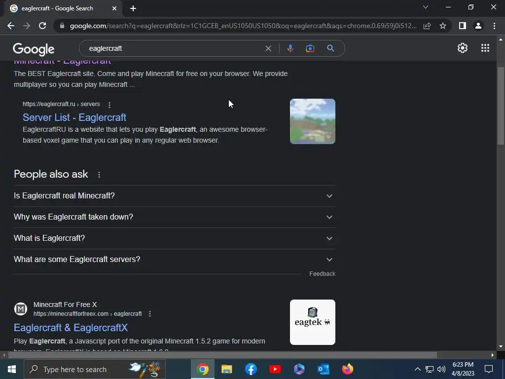Click the Minecraft For Free X site icon
The image size is (505, 379).
click(x=21, y=309)
